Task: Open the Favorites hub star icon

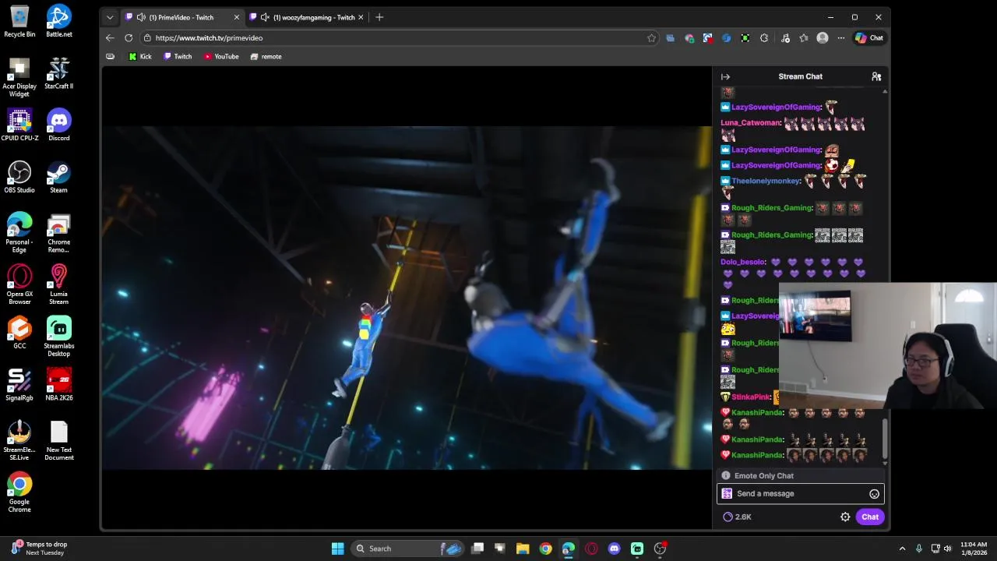Action: pyautogui.click(x=804, y=37)
